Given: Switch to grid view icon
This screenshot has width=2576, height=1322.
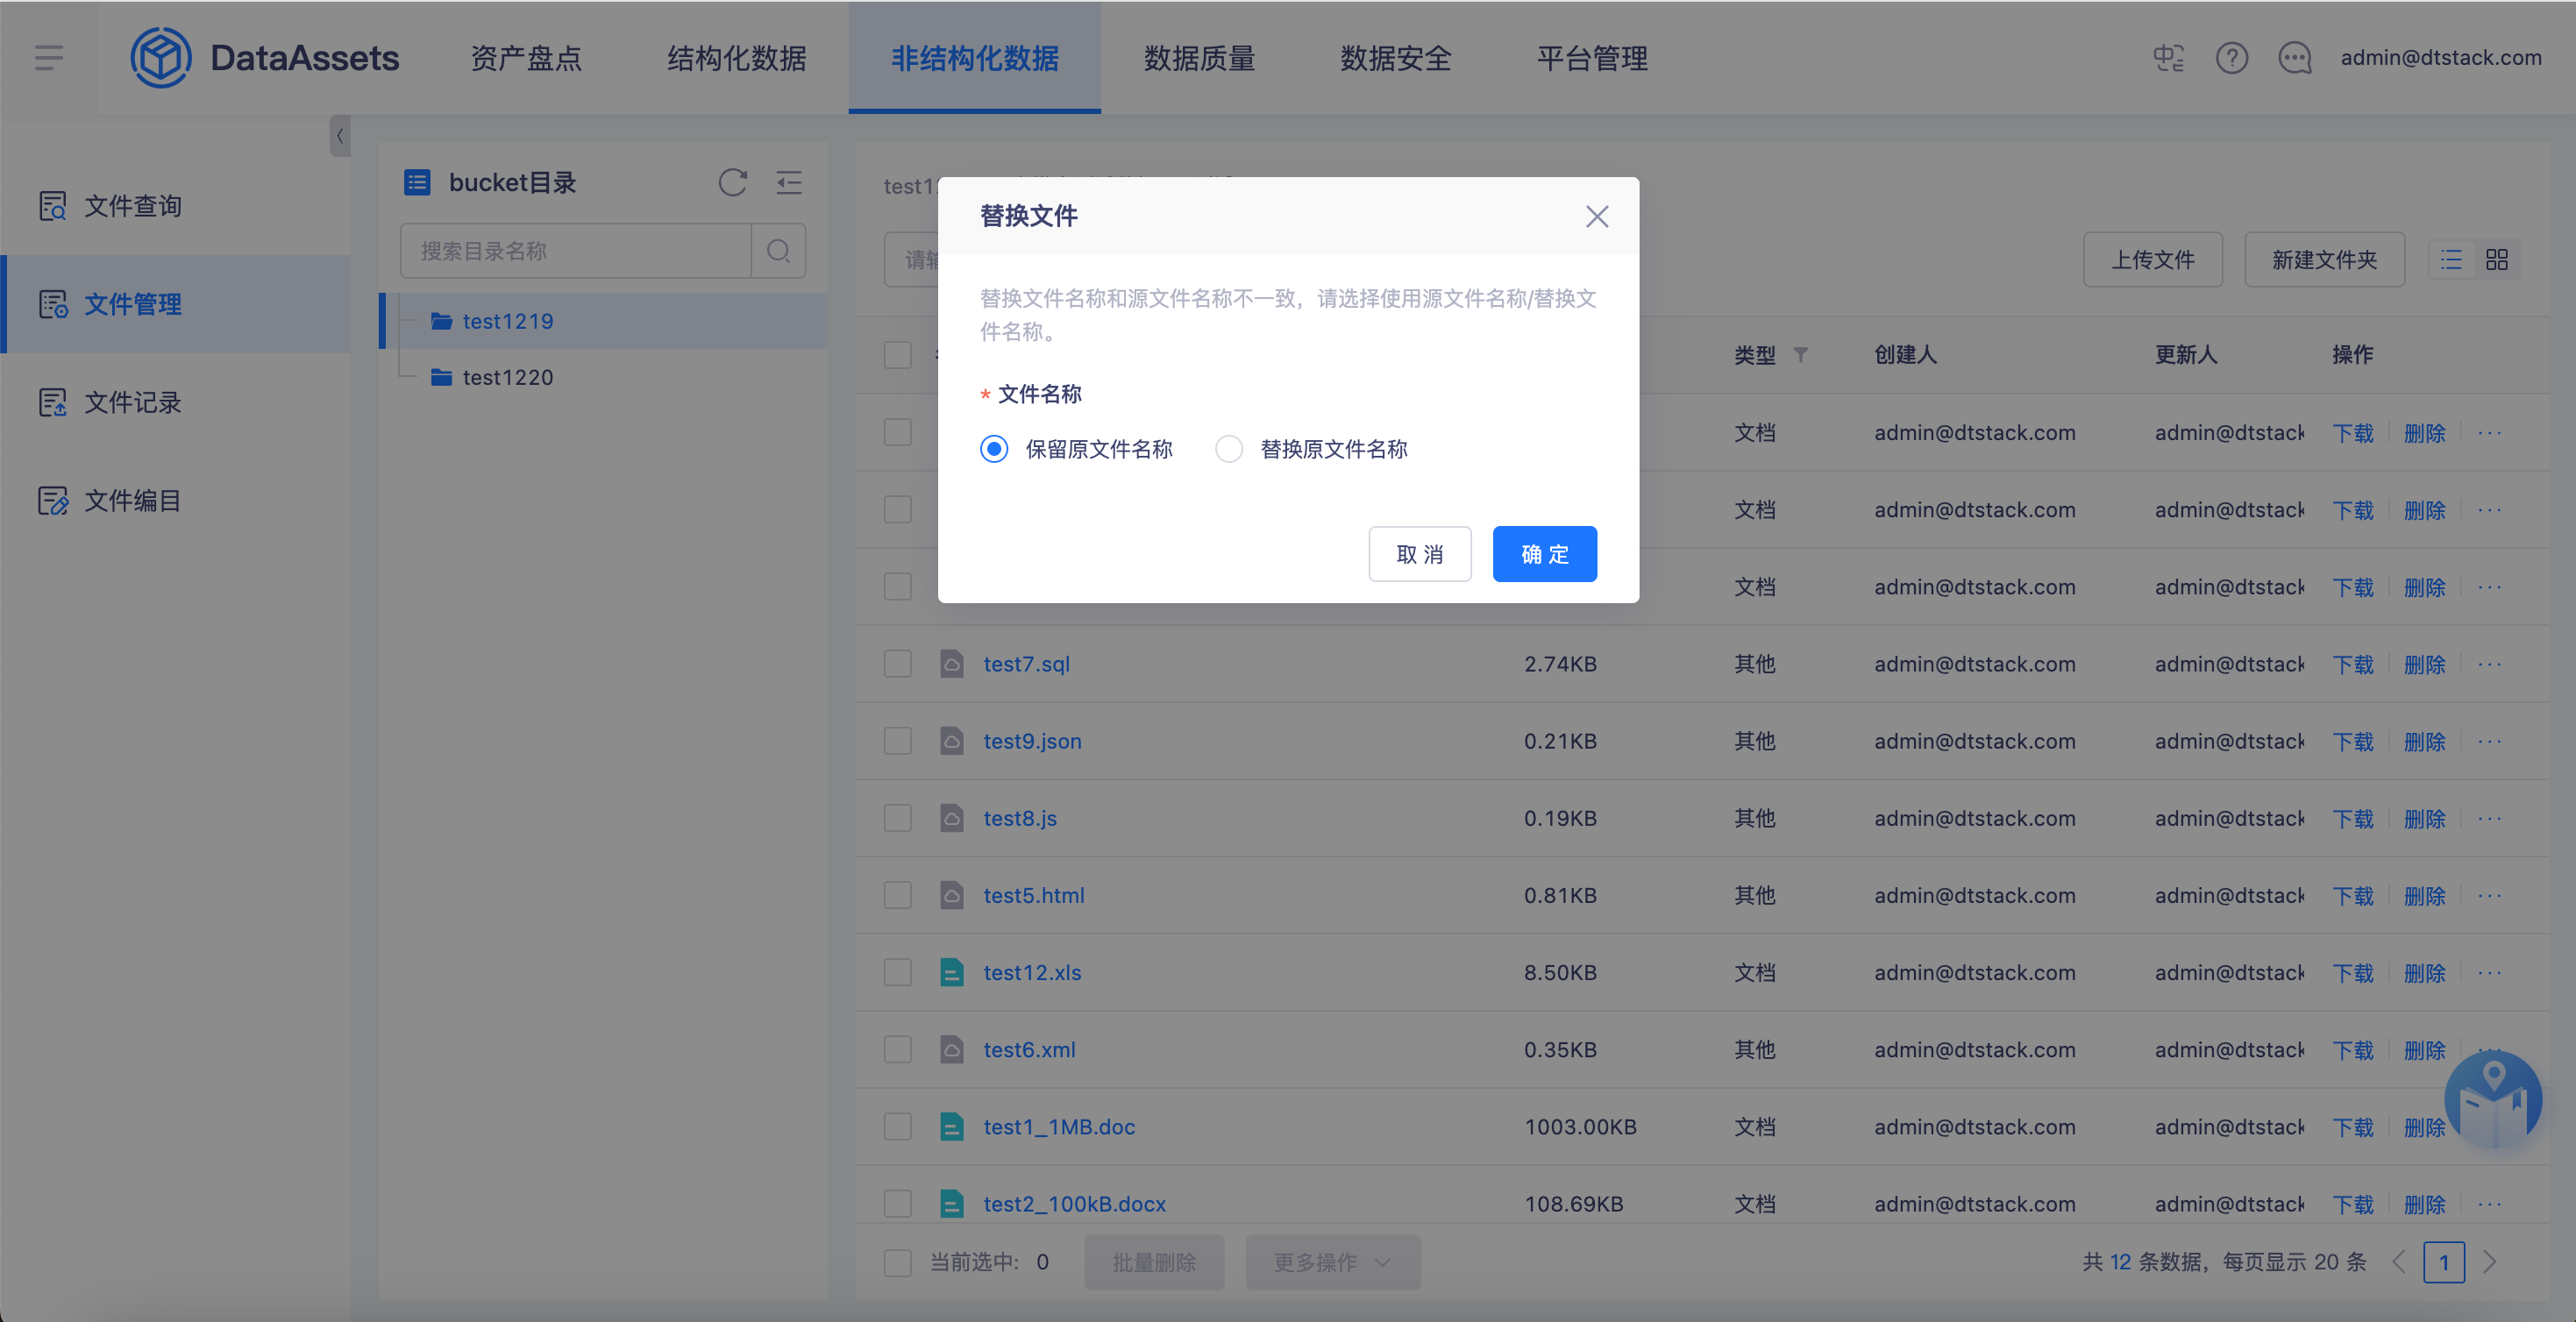Looking at the screenshot, I should click(2496, 260).
